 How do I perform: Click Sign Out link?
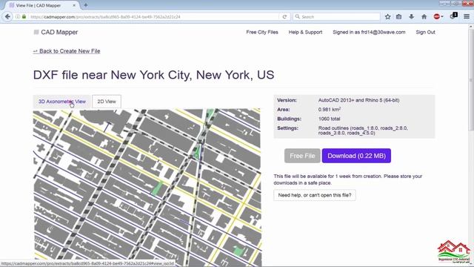pos(425,32)
